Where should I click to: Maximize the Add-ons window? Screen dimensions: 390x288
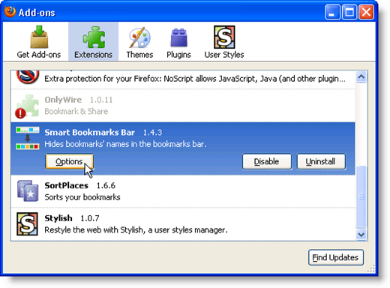click(349, 12)
